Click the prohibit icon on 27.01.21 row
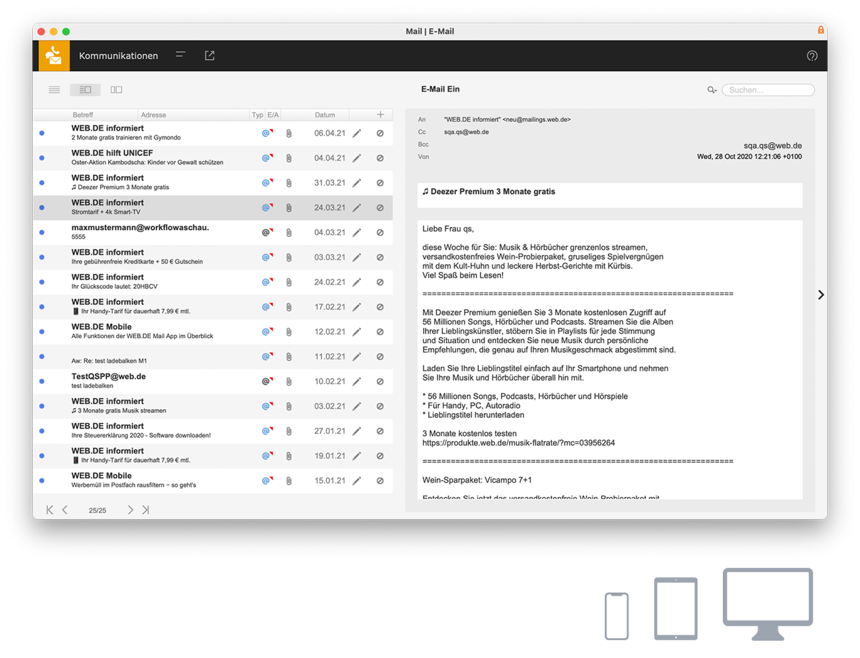 pos(380,431)
